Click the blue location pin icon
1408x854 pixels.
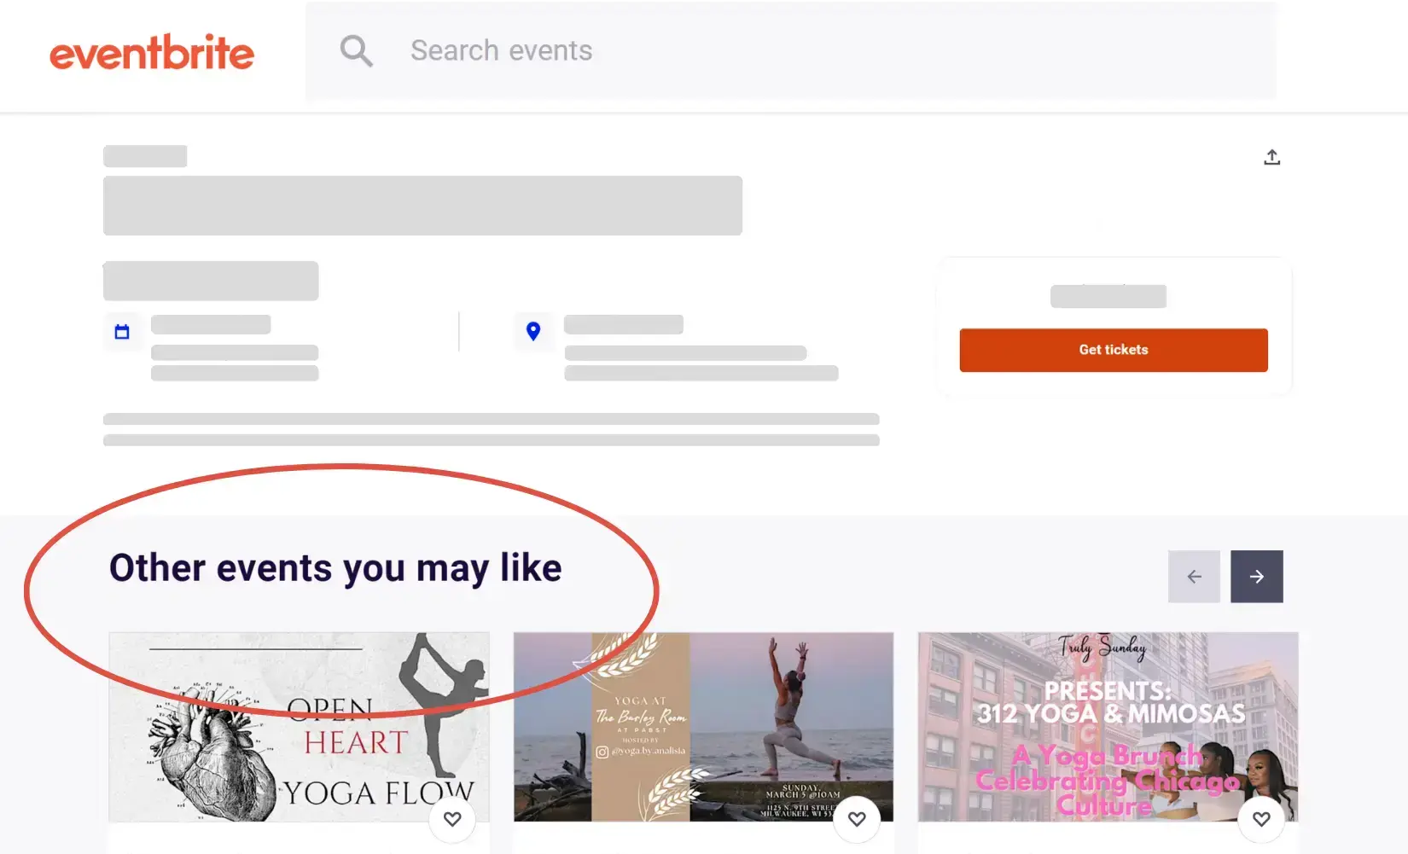coord(534,331)
